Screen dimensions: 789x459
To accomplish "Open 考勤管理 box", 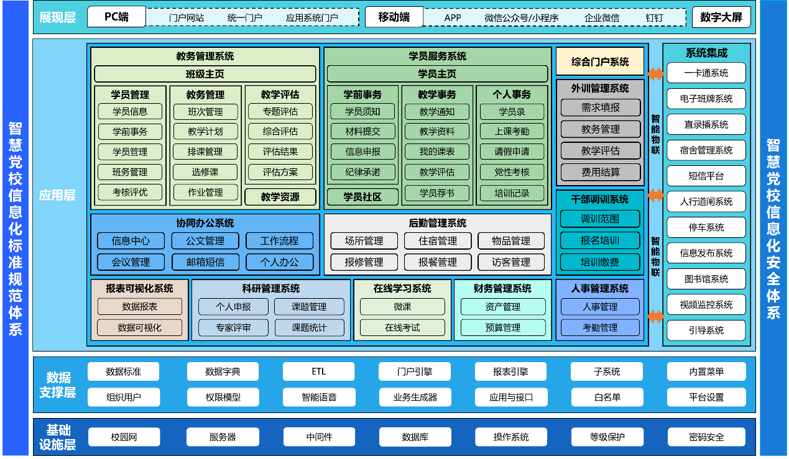I will tap(600, 327).
